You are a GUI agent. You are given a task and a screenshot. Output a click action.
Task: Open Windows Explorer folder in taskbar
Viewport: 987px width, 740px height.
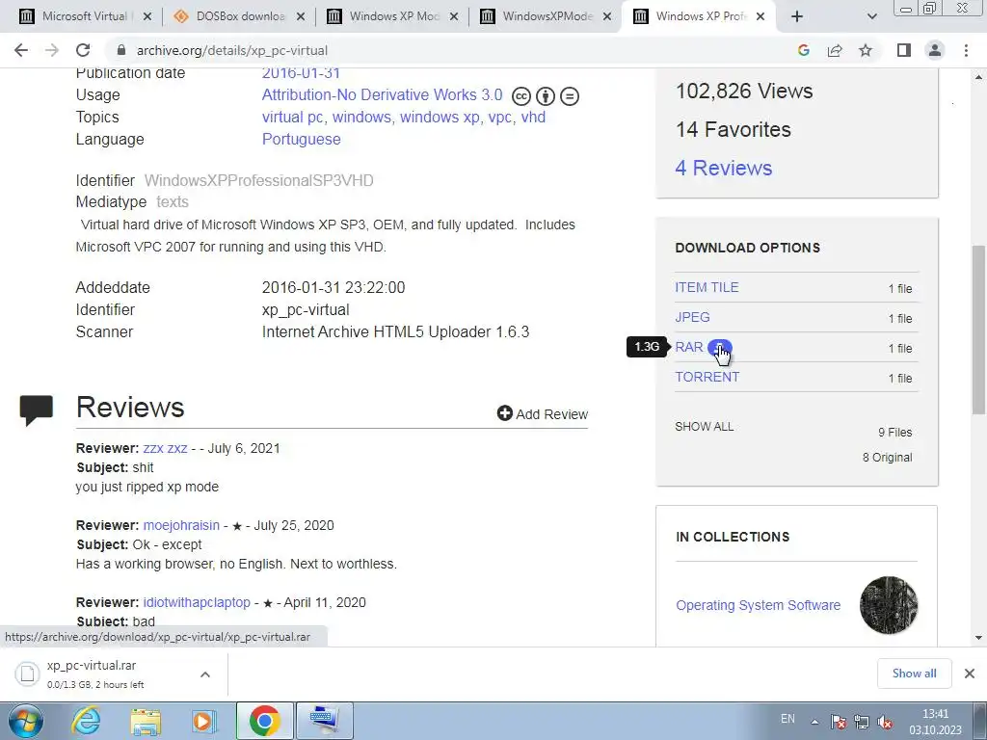[x=146, y=721]
